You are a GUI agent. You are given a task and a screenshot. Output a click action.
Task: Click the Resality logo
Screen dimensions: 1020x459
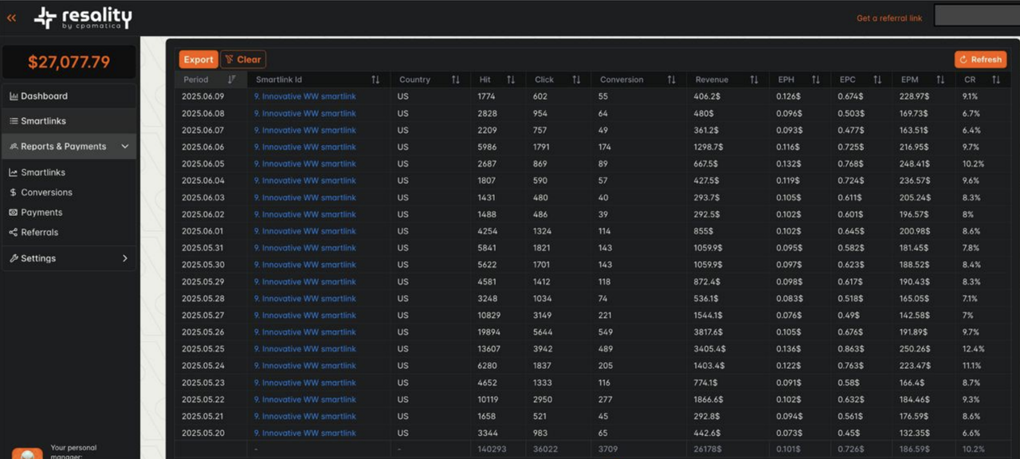click(x=83, y=18)
